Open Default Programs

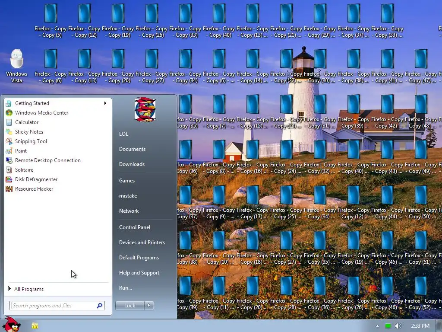click(x=139, y=258)
